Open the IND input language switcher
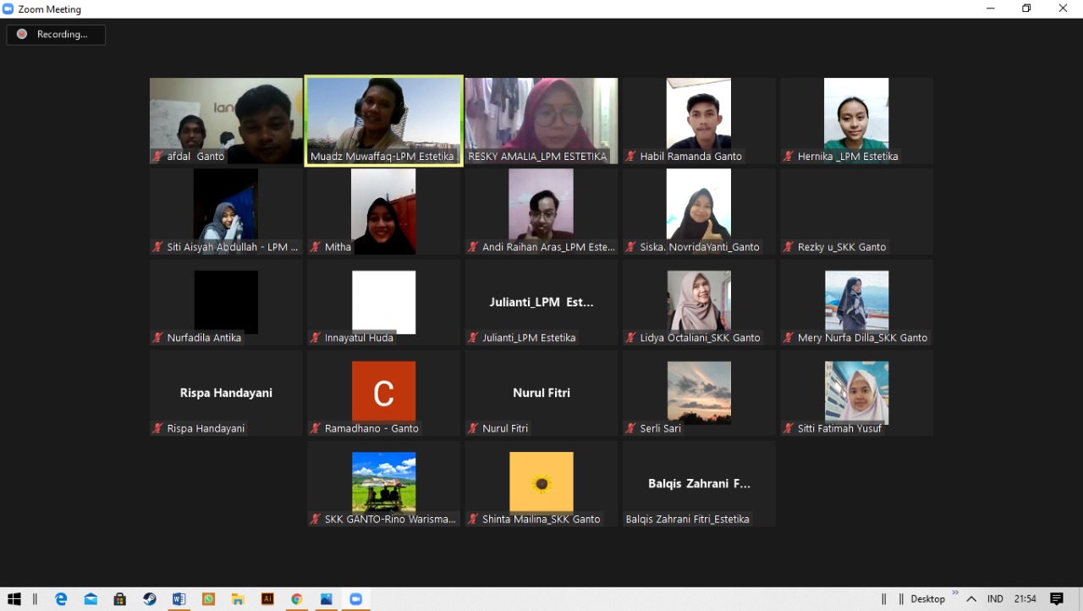 click(x=995, y=599)
